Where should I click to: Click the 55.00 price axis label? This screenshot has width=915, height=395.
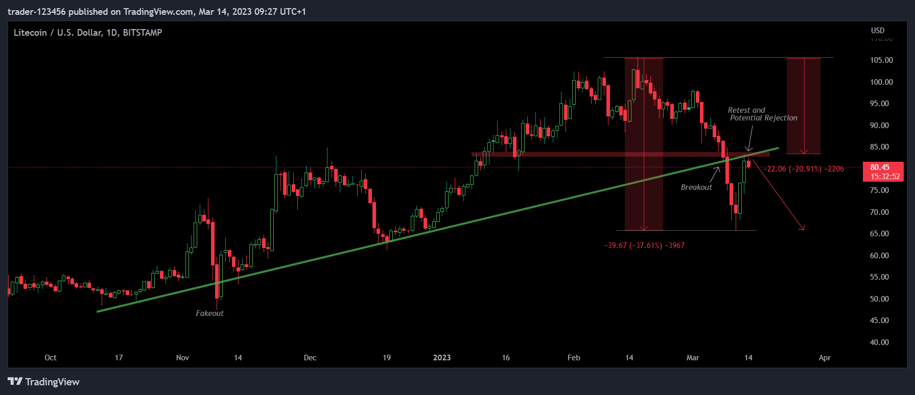click(880, 277)
